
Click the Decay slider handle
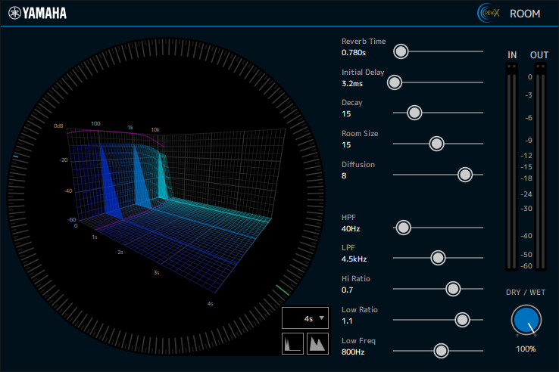[x=414, y=113]
